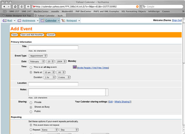Open the 1 hr duration dropdown
The height and width of the screenshot is (134, 185).
50,77
